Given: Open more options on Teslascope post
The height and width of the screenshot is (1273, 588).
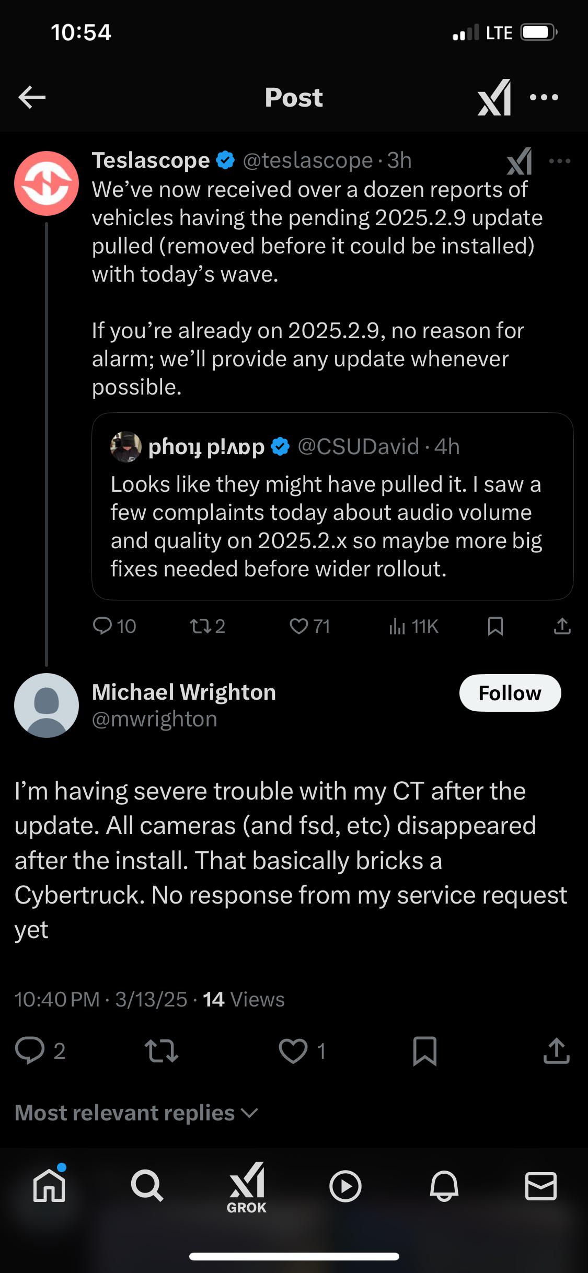Looking at the screenshot, I should [559, 161].
